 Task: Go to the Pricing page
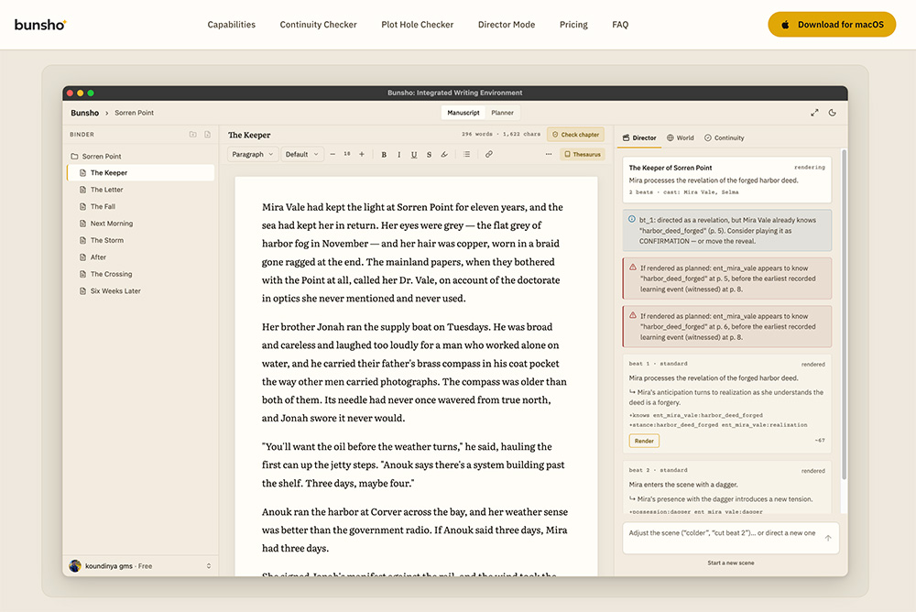(x=573, y=25)
